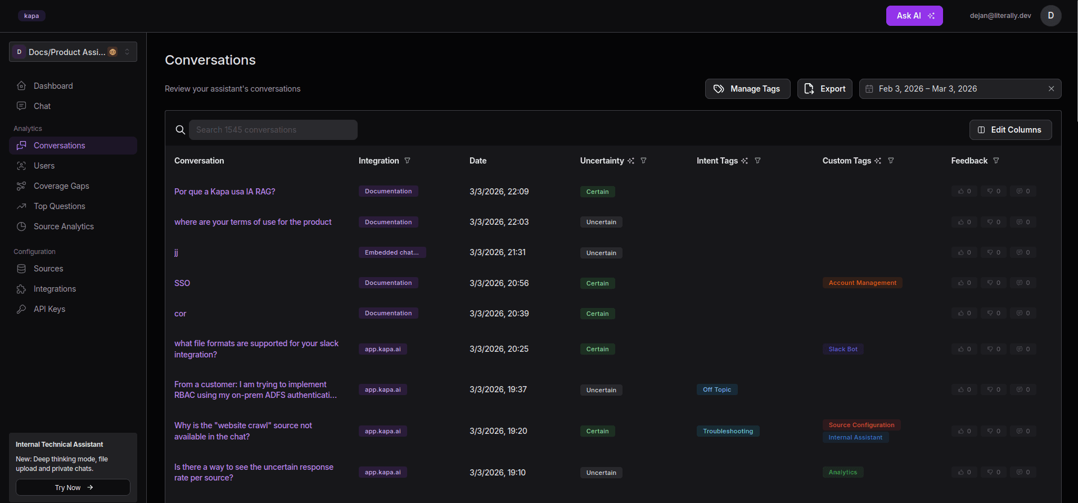Click comment count in 'jj' row
The height and width of the screenshot is (503, 1078).
tap(1023, 252)
